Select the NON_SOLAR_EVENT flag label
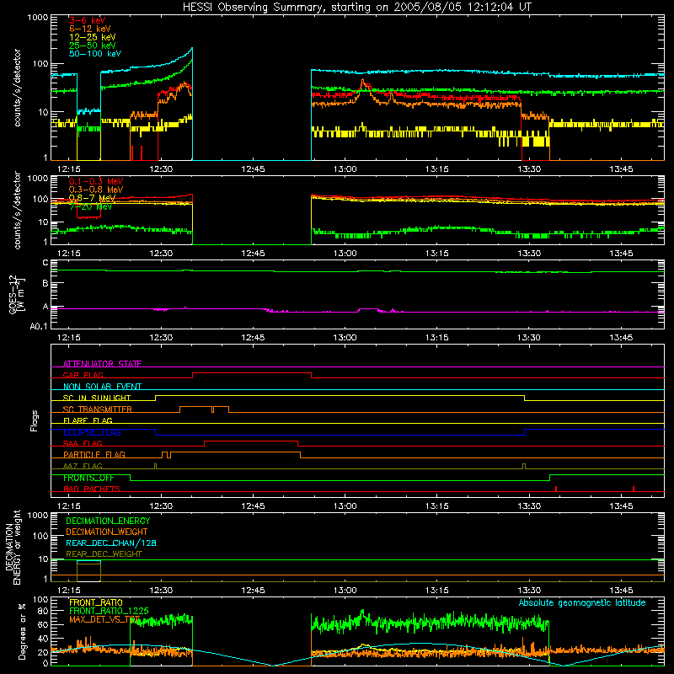 [102, 387]
